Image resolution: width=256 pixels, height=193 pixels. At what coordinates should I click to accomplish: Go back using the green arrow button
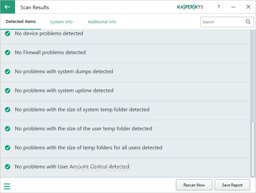(x=8, y=7)
